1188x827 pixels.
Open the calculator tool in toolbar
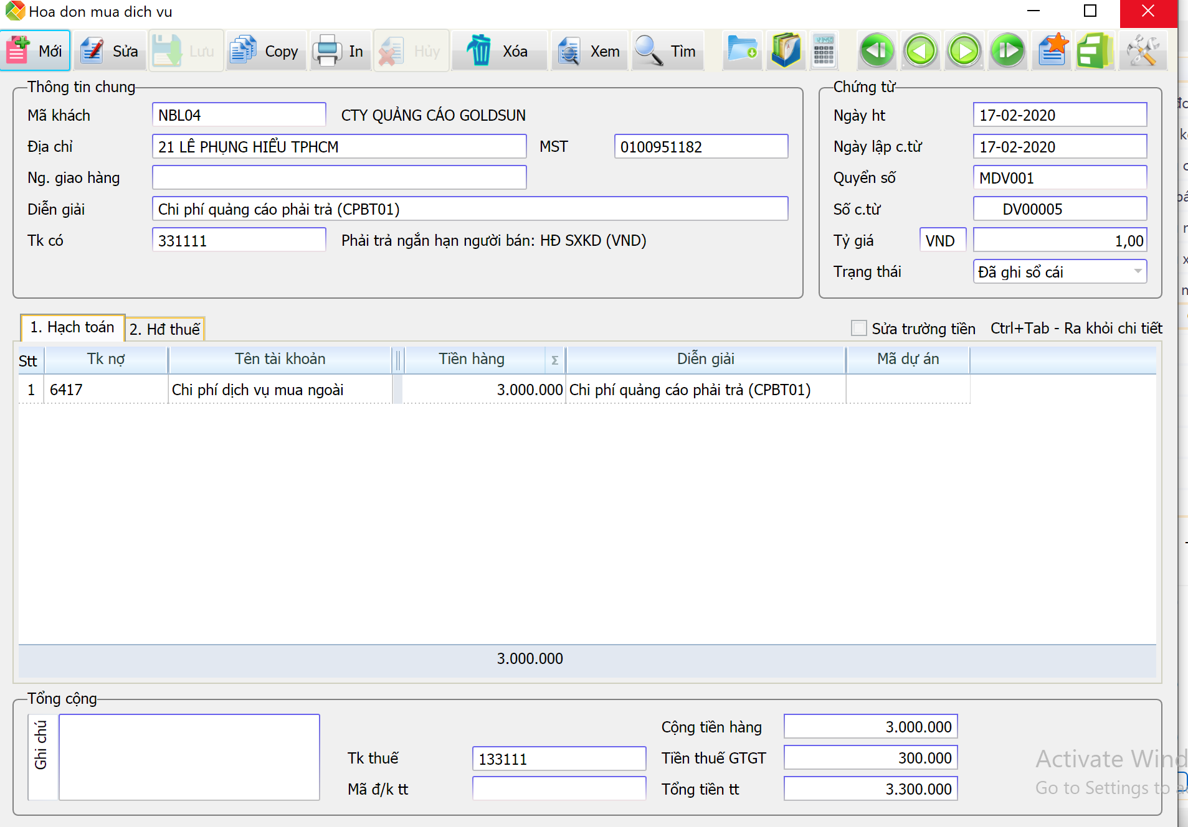(824, 51)
